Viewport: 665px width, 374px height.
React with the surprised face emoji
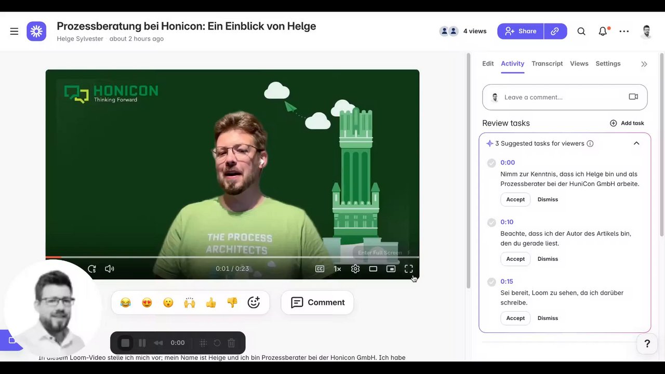pos(168,302)
